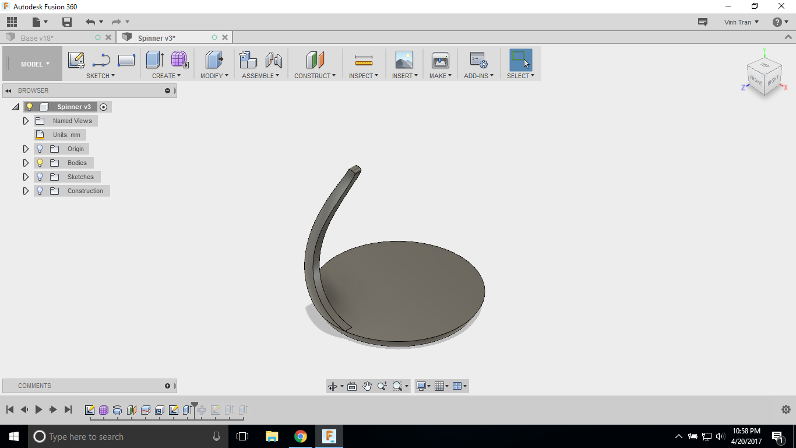The height and width of the screenshot is (448, 796).
Task: Open the SKETCH menu
Action: point(100,76)
